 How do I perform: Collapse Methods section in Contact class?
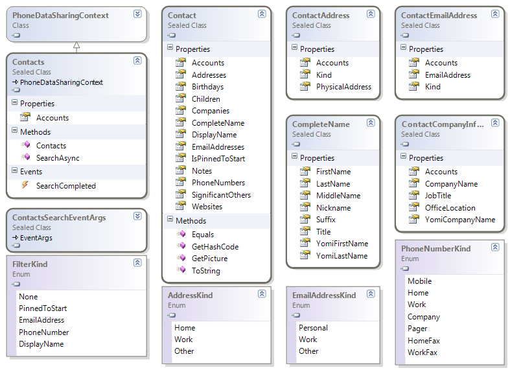coord(170,219)
